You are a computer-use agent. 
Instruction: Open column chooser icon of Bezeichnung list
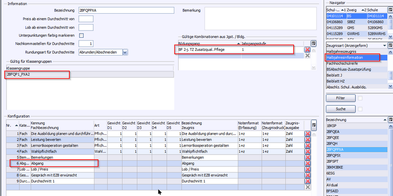[390, 120]
